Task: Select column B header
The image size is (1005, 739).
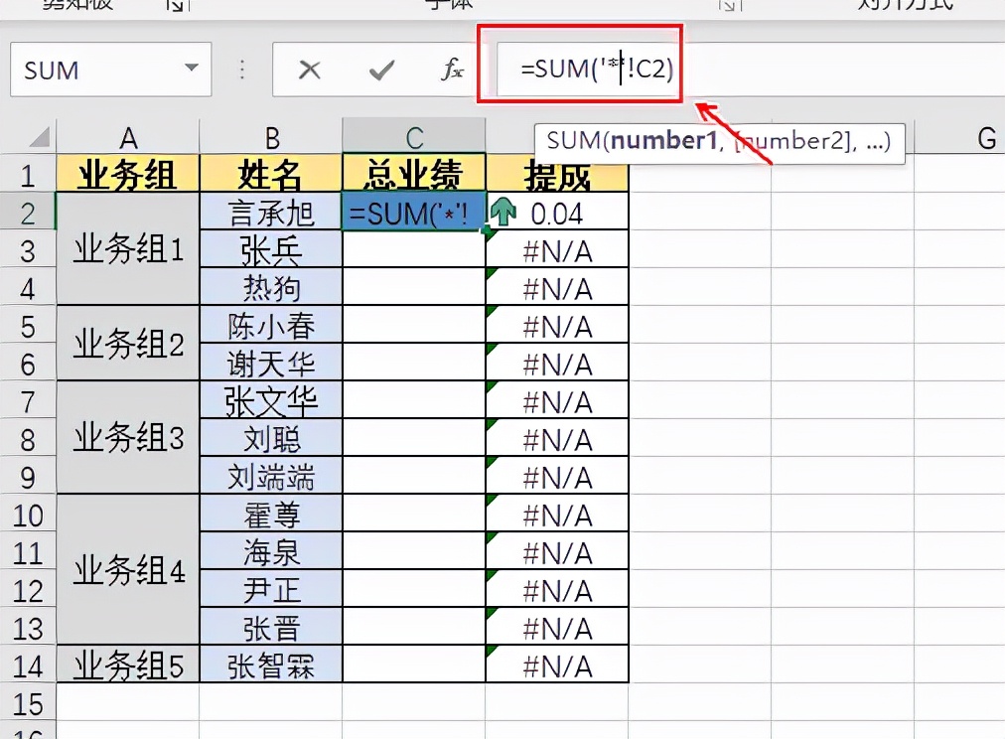Action: pos(271,136)
